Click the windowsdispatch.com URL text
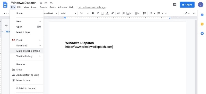Image resolution: width=206 pixels, height=94 pixels. pos(89,47)
